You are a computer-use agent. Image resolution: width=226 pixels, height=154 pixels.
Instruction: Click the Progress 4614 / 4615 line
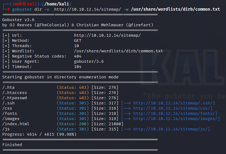point(39,134)
